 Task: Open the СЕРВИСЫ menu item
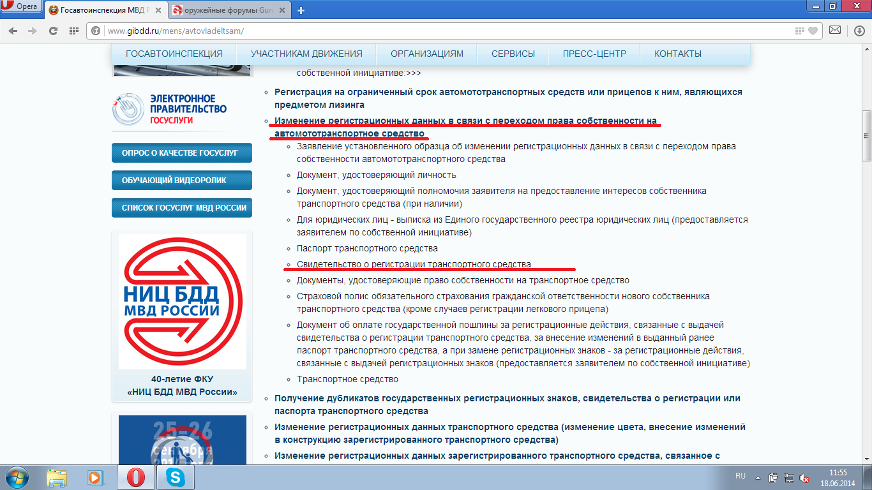513,54
